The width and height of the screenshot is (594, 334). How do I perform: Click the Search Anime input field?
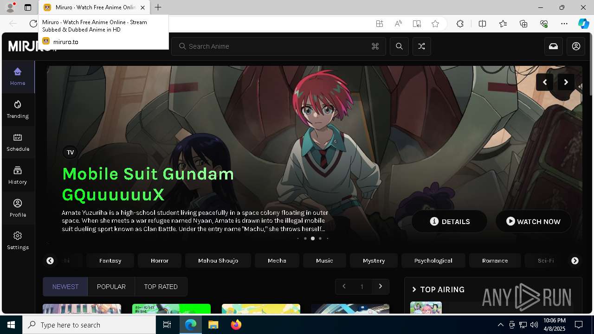tap(278, 46)
